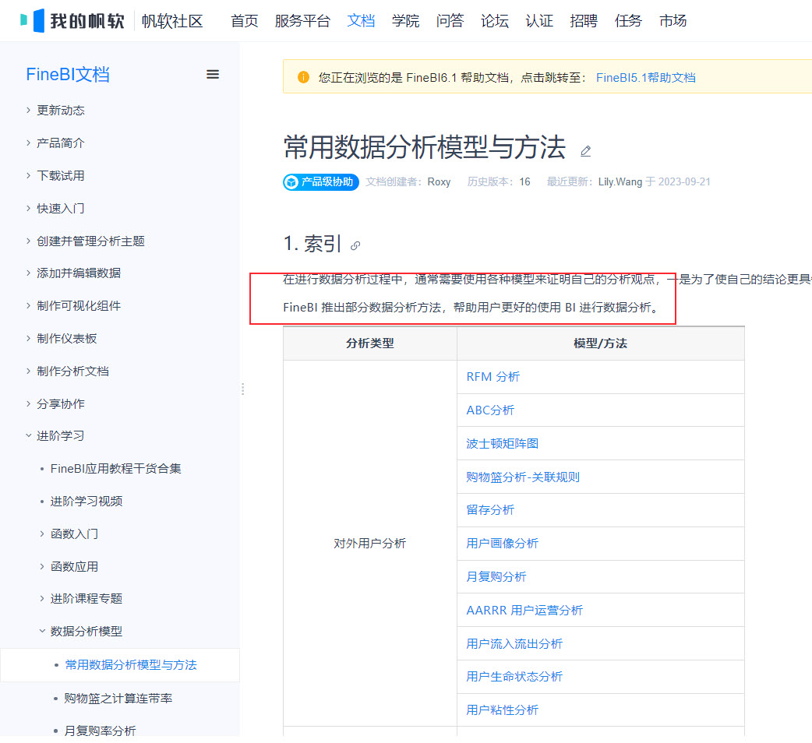Open the 月复购分析 table link
This screenshot has width=812, height=743.
tap(496, 576)
